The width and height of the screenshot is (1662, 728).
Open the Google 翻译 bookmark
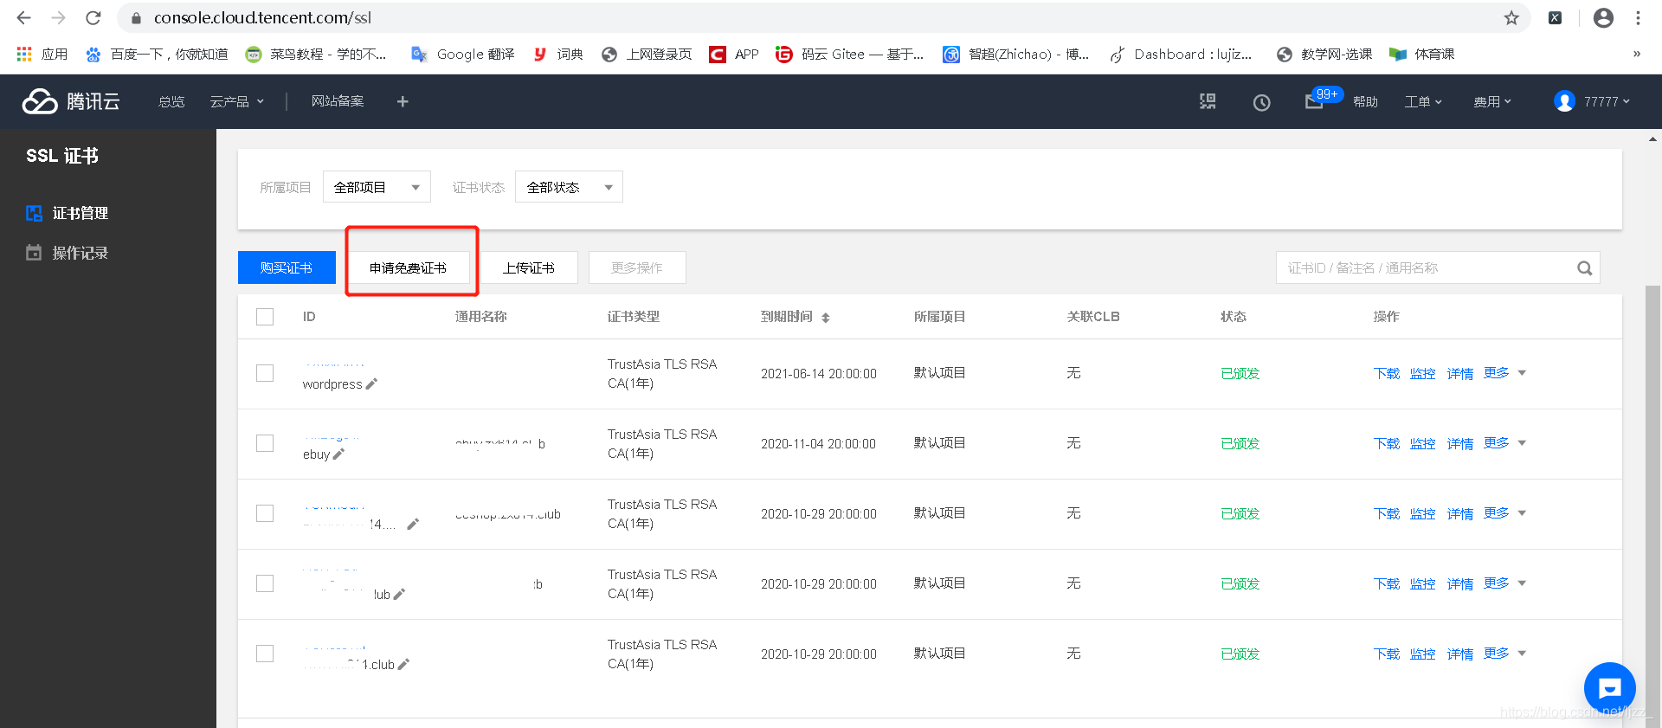462,54
